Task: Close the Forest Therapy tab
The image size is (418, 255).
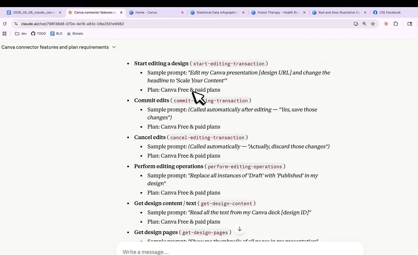Action: [304, 12]
